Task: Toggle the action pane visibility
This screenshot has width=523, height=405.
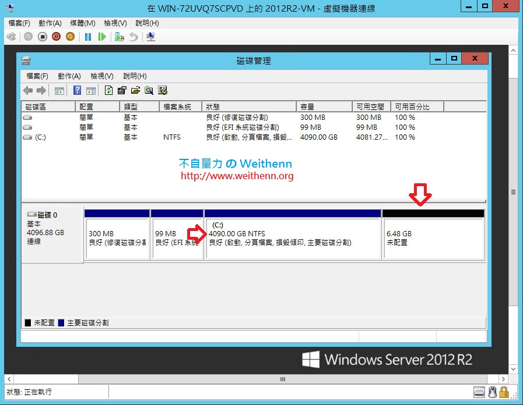Action: pos(90,90)
